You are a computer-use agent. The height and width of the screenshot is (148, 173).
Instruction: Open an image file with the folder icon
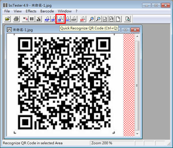point(7,19)
